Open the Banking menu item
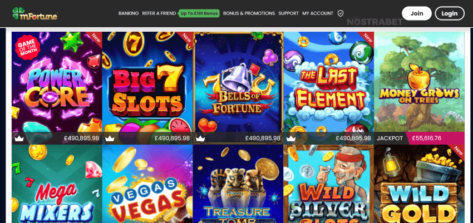473x223 pixels. [129, 13]
